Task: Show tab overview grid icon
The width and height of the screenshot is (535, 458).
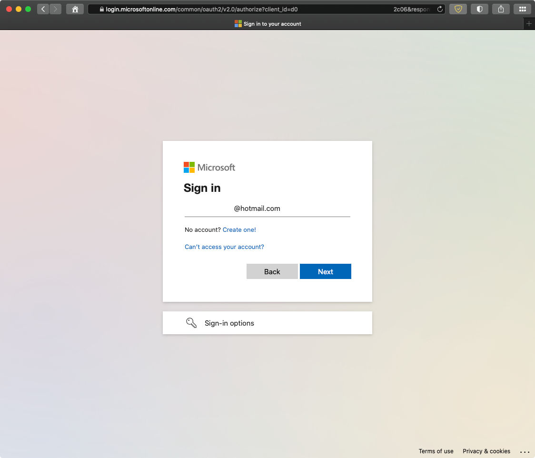Action: (522, 9)
